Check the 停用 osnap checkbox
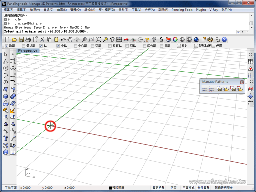Screen dimensions: 256x192 point(213,46)
